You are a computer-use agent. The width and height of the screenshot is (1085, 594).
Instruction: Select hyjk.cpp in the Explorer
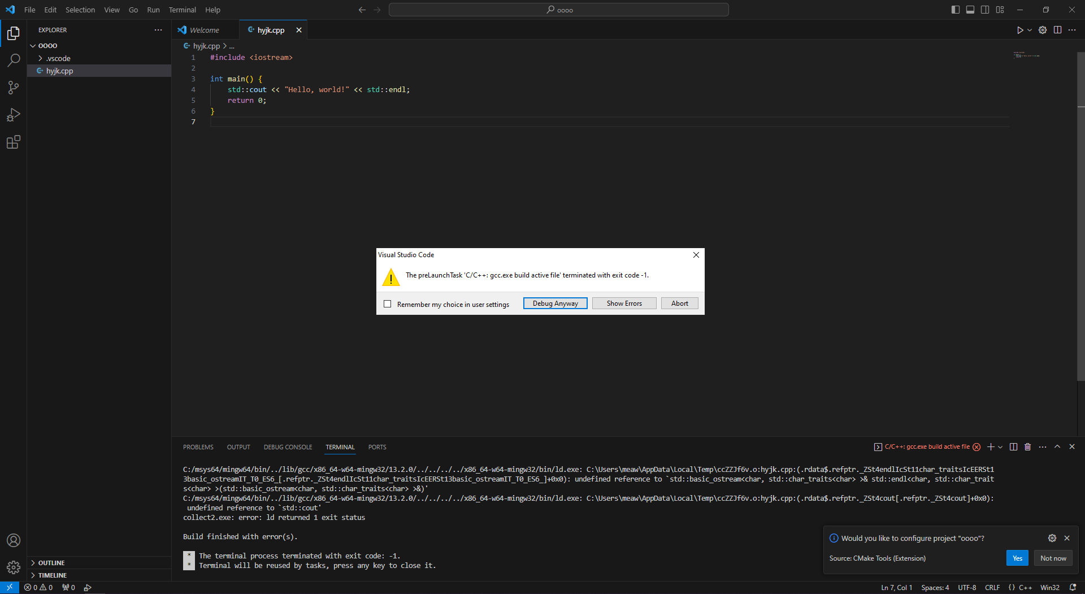59,71
